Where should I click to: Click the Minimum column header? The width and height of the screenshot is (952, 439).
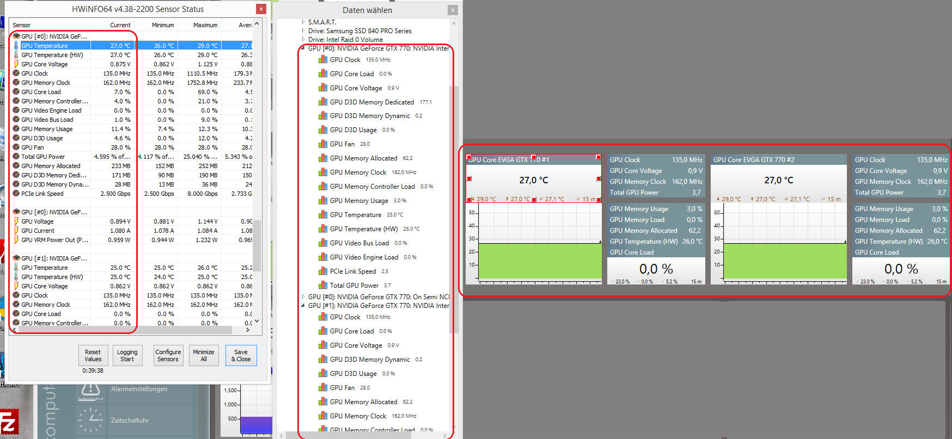pyautogui.click(x=162, y=25)
